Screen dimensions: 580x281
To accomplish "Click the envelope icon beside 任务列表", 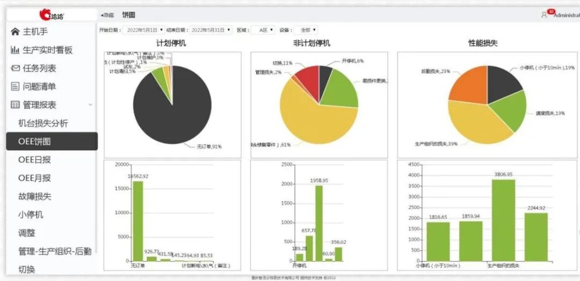I will (x=15, y=68).
